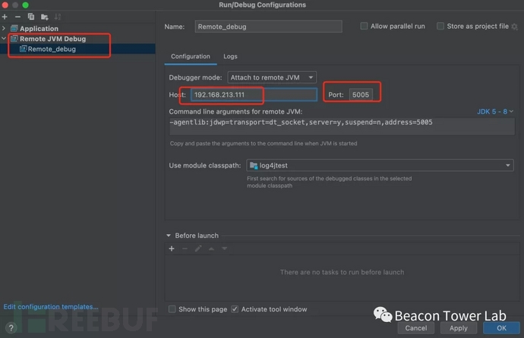Click the Host address field
This screenshot has width=524, height=338.
(254, 95)
